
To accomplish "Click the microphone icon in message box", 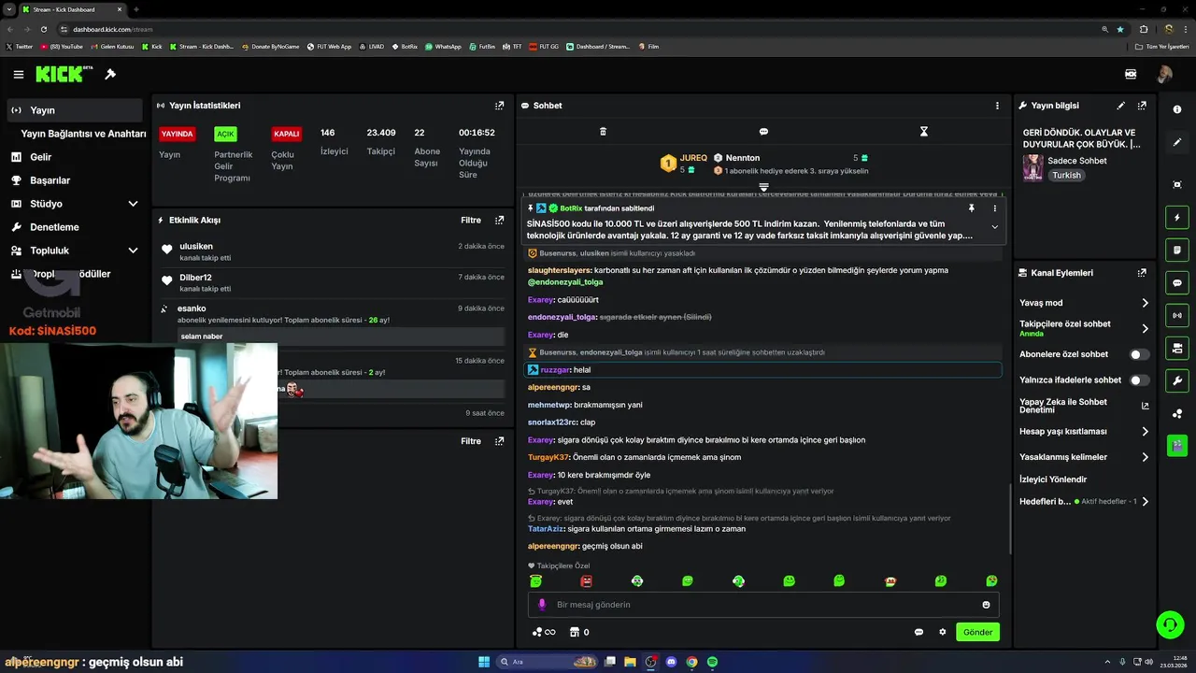I will pos(542,605).
